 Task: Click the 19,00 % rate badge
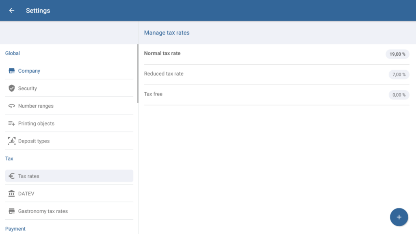(397, 54)
